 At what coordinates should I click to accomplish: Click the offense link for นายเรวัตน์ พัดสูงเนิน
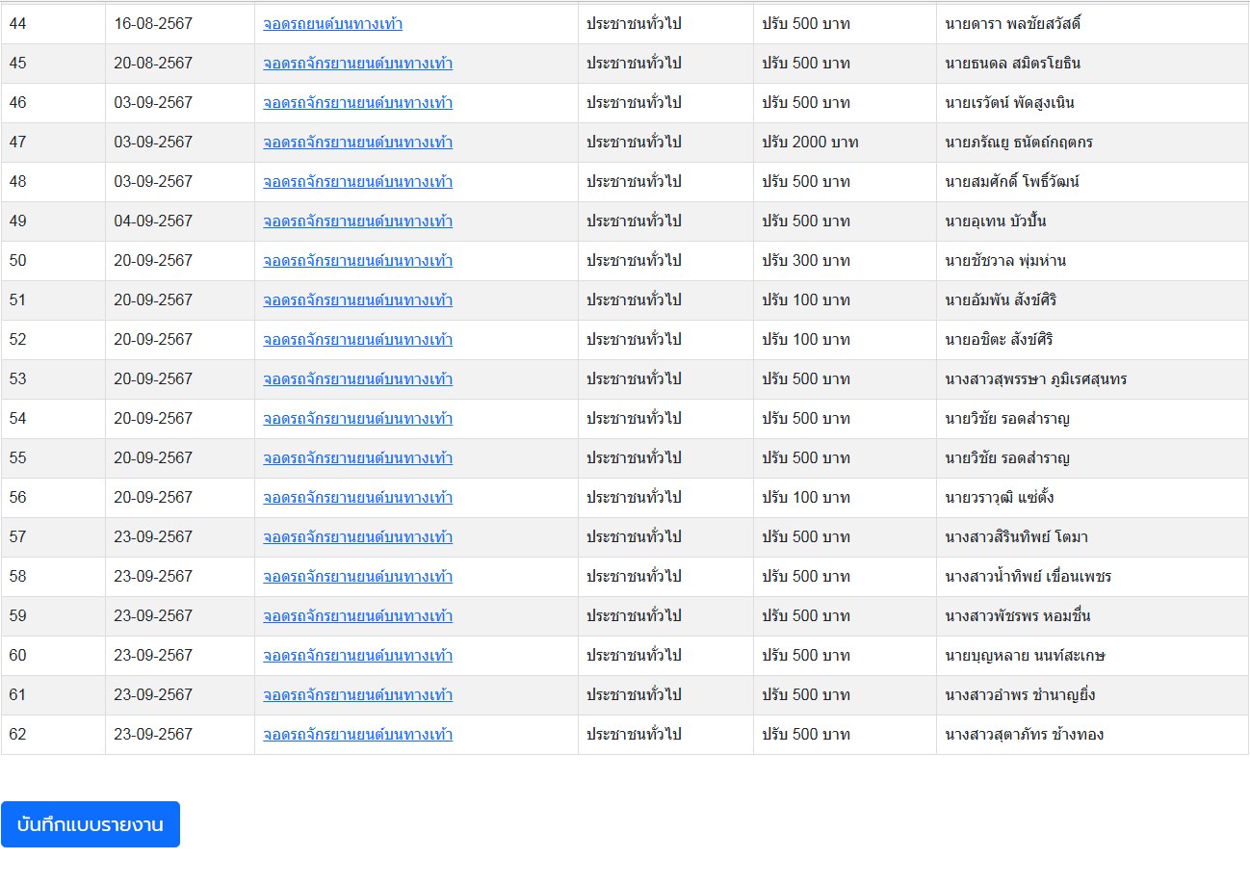click(x=357, y=102)
